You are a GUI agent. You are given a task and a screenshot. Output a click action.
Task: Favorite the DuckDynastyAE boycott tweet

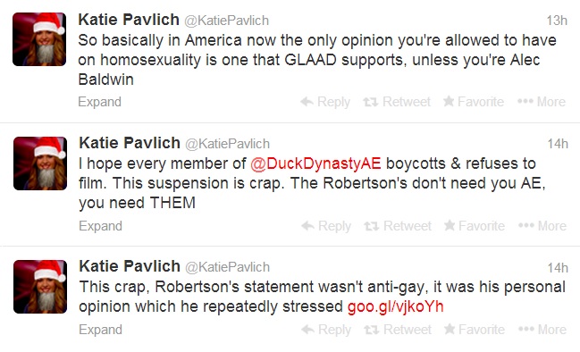(475, 225)
